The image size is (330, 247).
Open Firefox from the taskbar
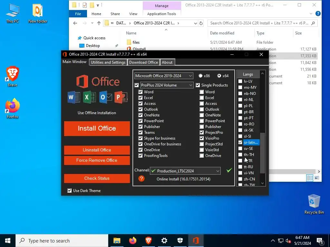tap(132, 241)
